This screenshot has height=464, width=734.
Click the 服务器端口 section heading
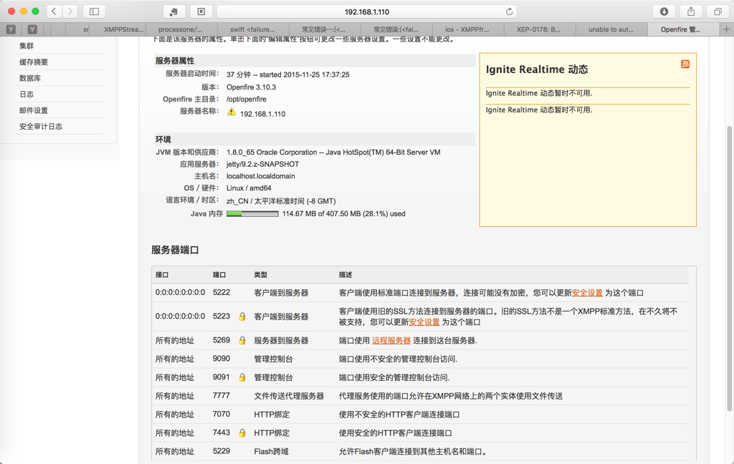[x=175, y=250]
